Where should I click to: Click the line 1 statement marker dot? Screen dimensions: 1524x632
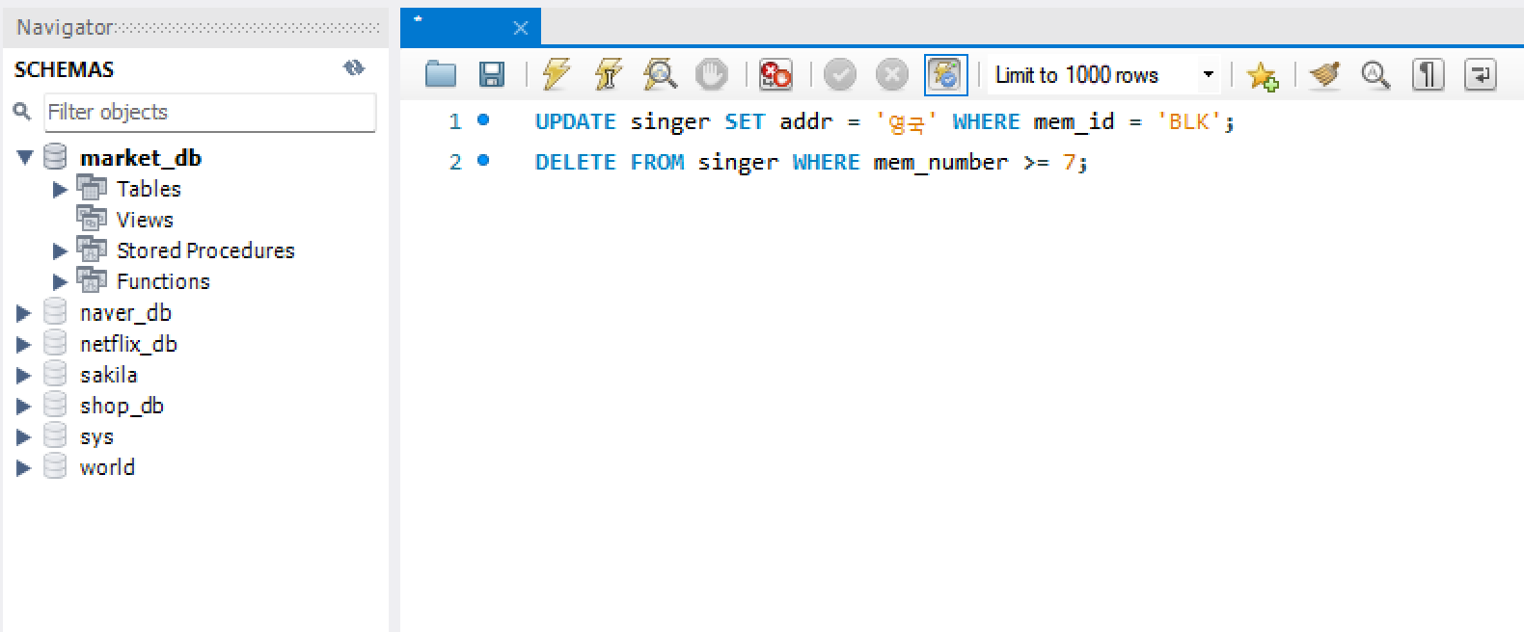483,120
